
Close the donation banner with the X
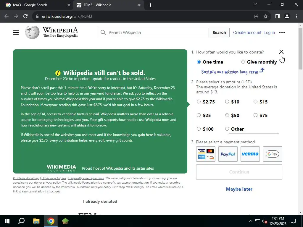pos(281,52)
